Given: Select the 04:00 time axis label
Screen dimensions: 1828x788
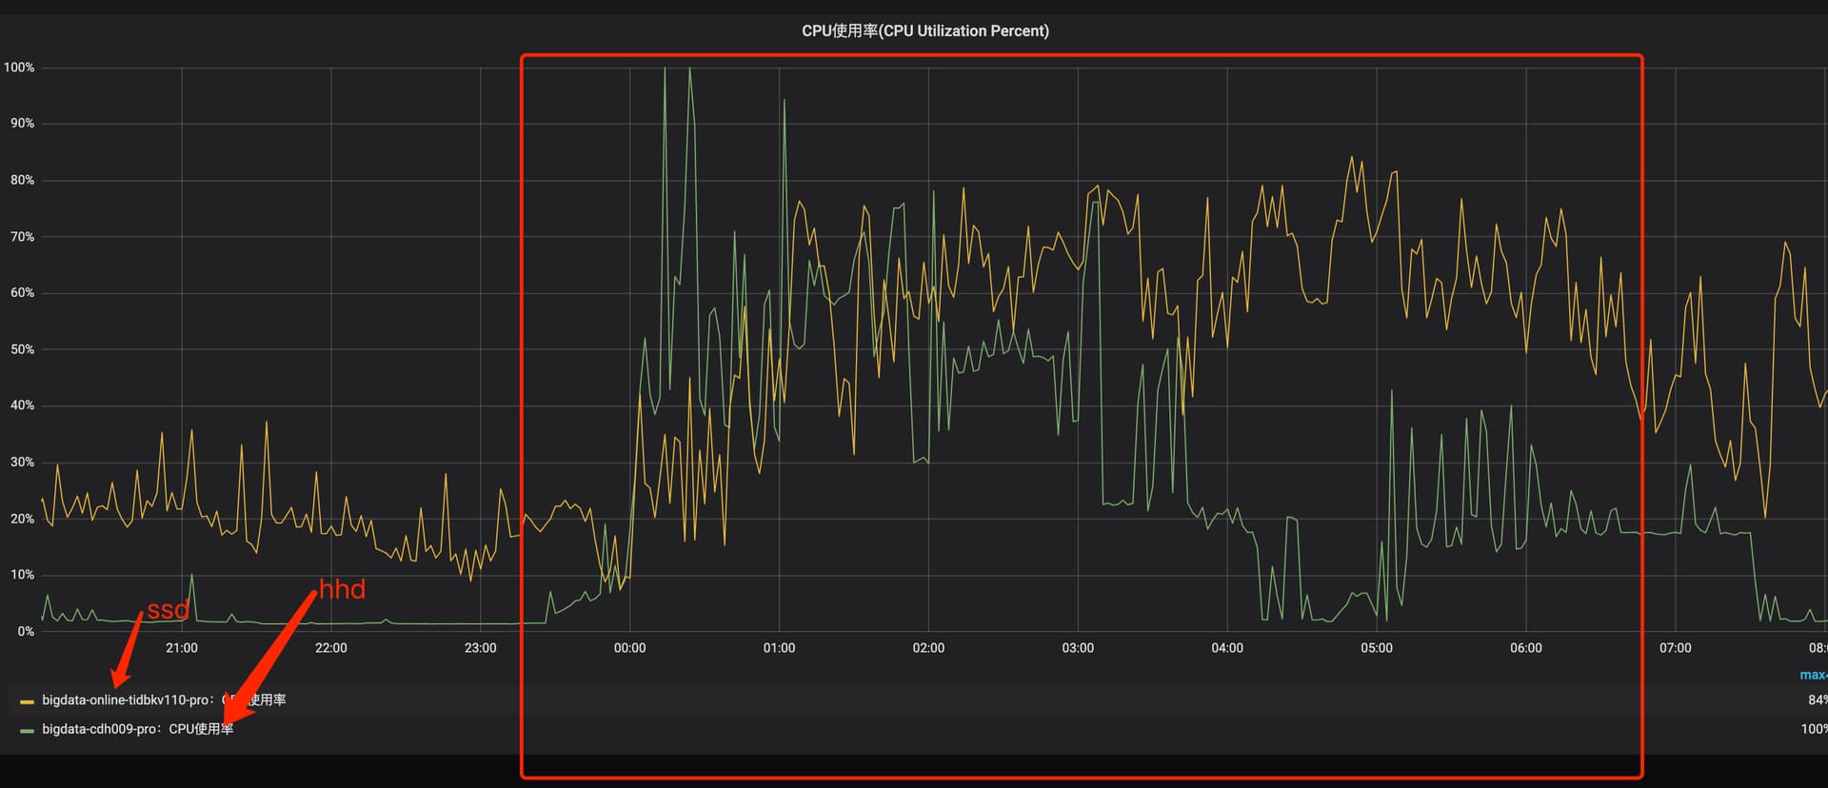Looking at the screenshot, I should pyautogui.click(x=1227, y=648).
